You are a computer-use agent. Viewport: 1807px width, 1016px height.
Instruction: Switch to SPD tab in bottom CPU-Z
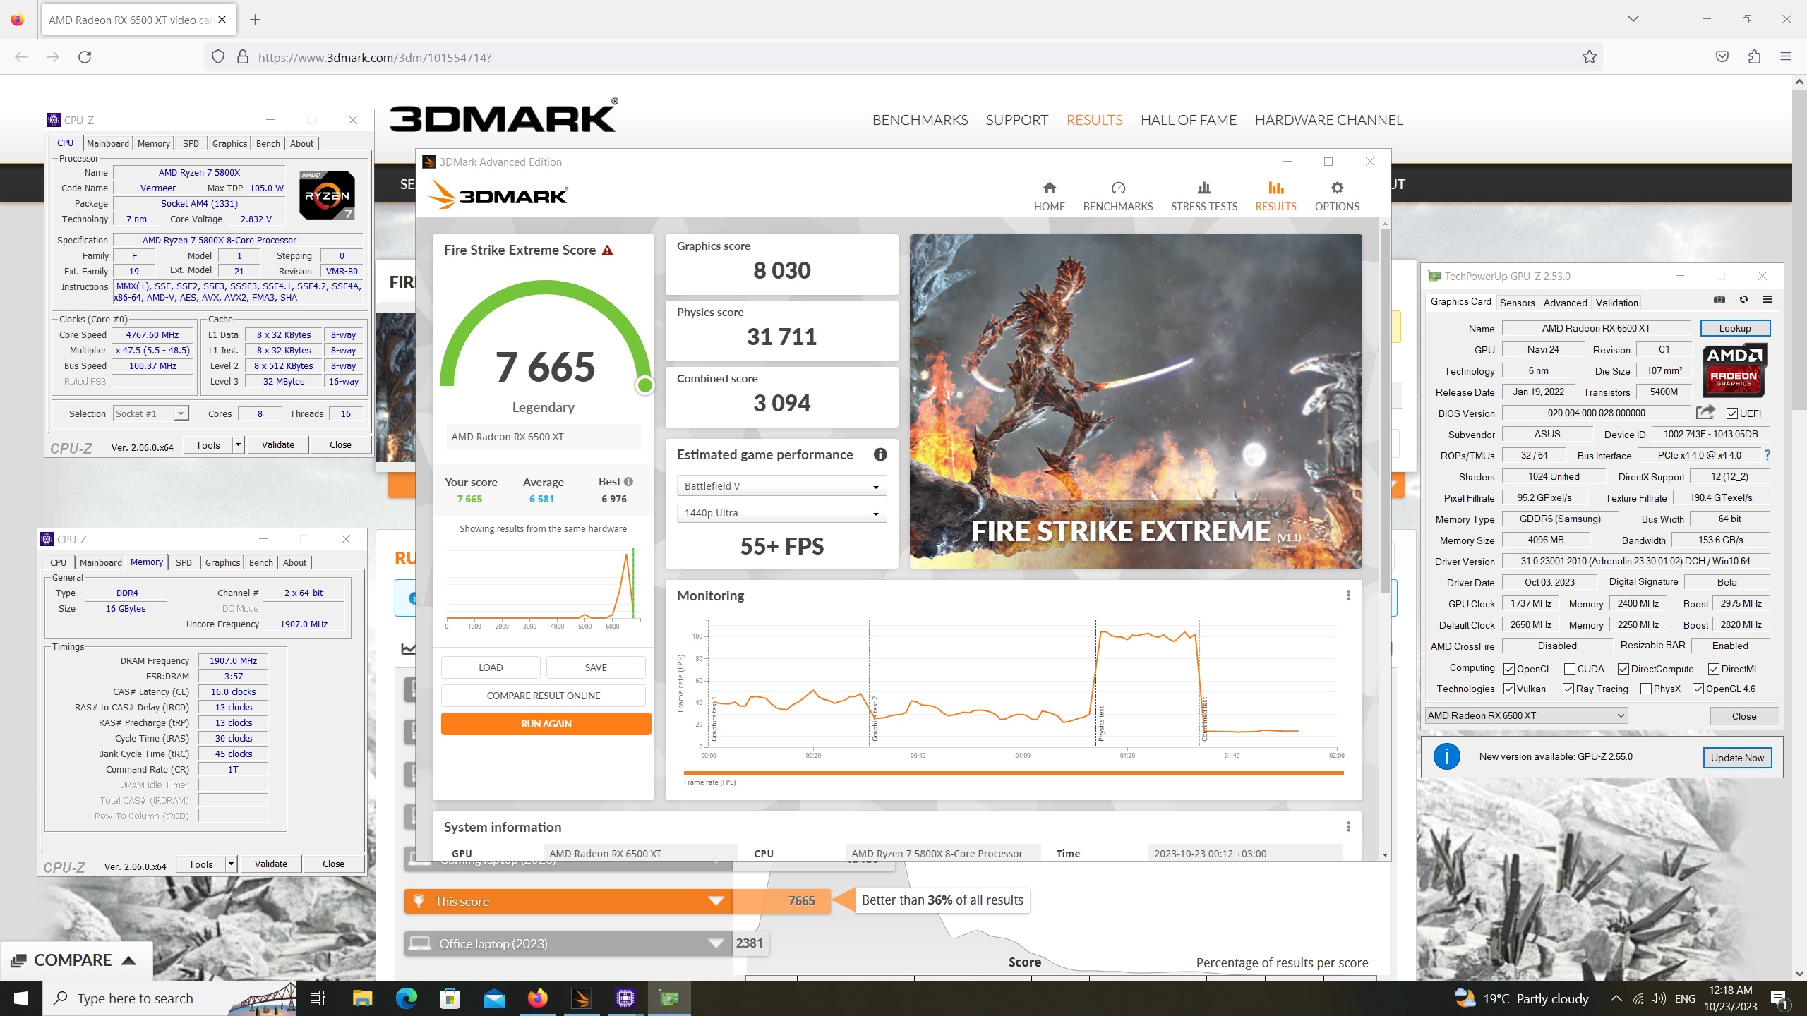pyautogui.click(x=184, y=562)
